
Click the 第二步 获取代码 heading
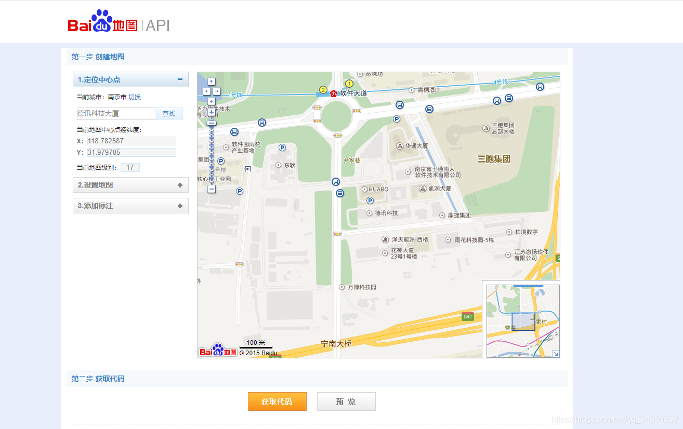[98, 379]
